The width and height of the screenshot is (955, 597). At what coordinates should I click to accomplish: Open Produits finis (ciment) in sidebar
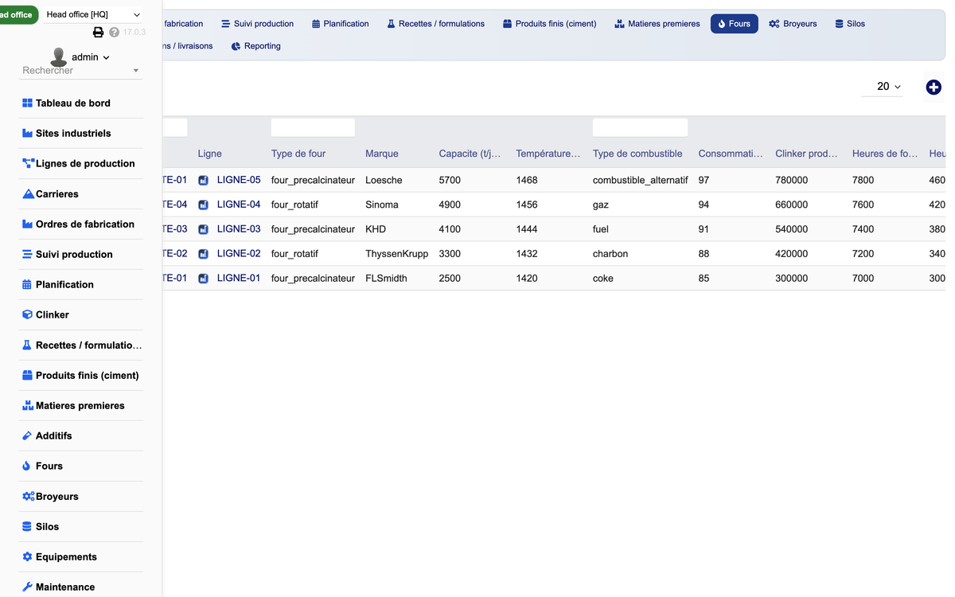[81, 375]
